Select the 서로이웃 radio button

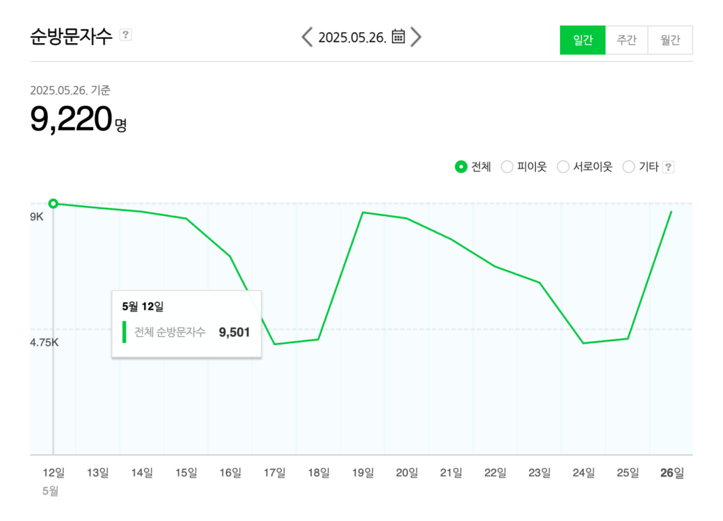[563, 167]
